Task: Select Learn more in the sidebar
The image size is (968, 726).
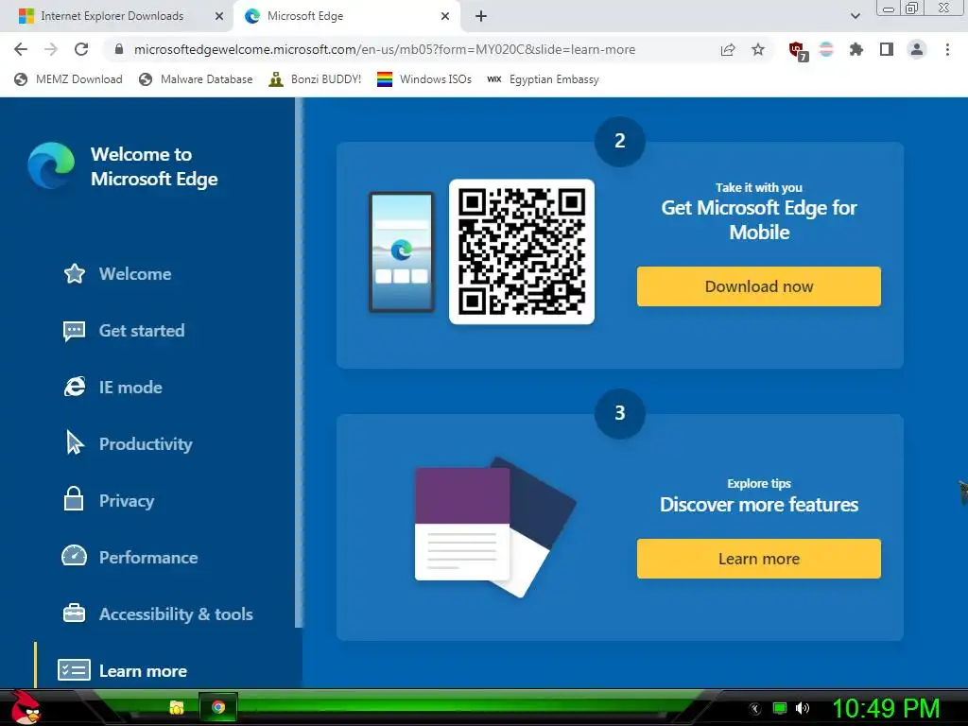Action: pyautogui.click(x=122, y=670)
